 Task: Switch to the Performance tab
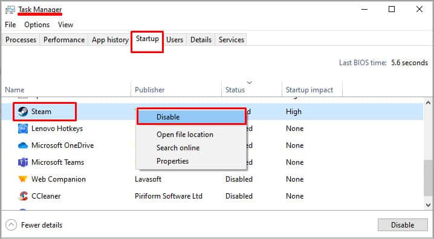[64, 40]
